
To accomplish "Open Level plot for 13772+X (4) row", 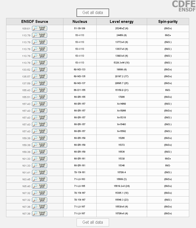I will pyautogui.click(x=40, y=42).
